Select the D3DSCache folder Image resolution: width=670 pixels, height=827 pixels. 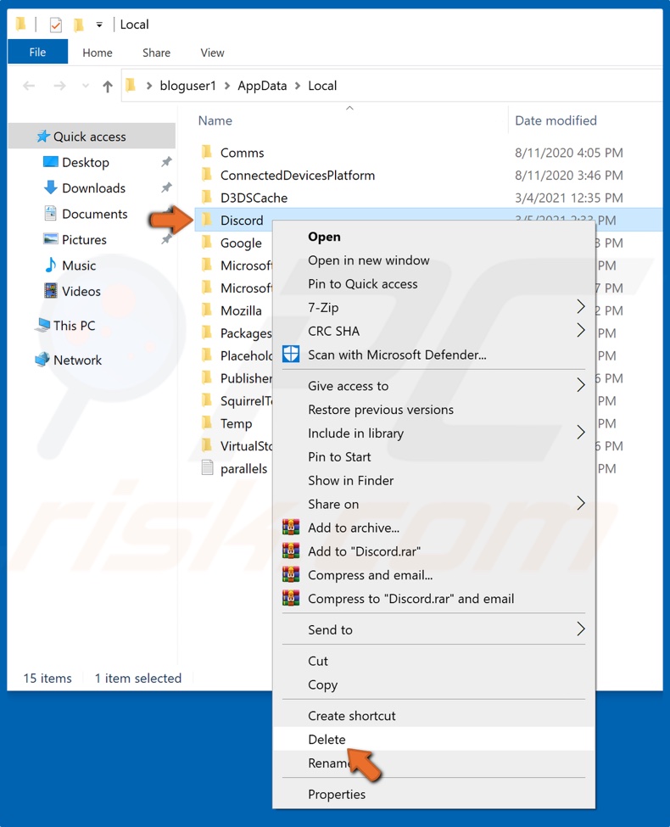click(x=254, y=198)
